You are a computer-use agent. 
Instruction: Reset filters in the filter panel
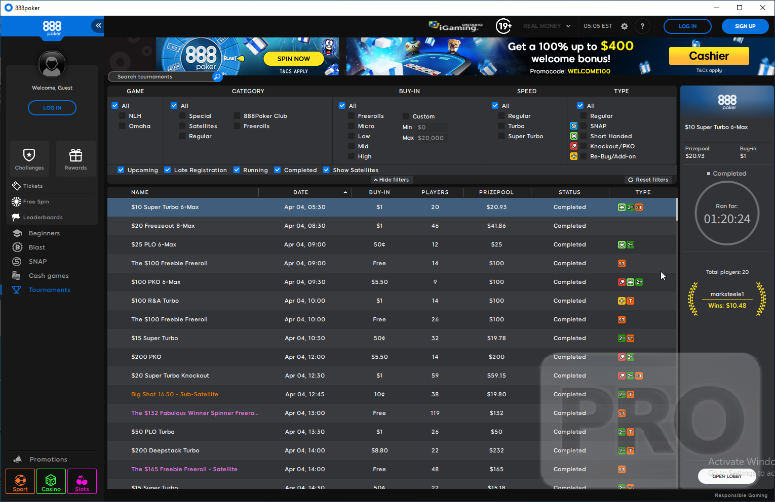pyautogui.click(x=648, y=180)
